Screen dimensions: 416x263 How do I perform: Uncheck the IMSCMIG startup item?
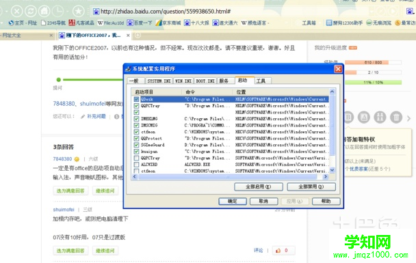[136, 125]
